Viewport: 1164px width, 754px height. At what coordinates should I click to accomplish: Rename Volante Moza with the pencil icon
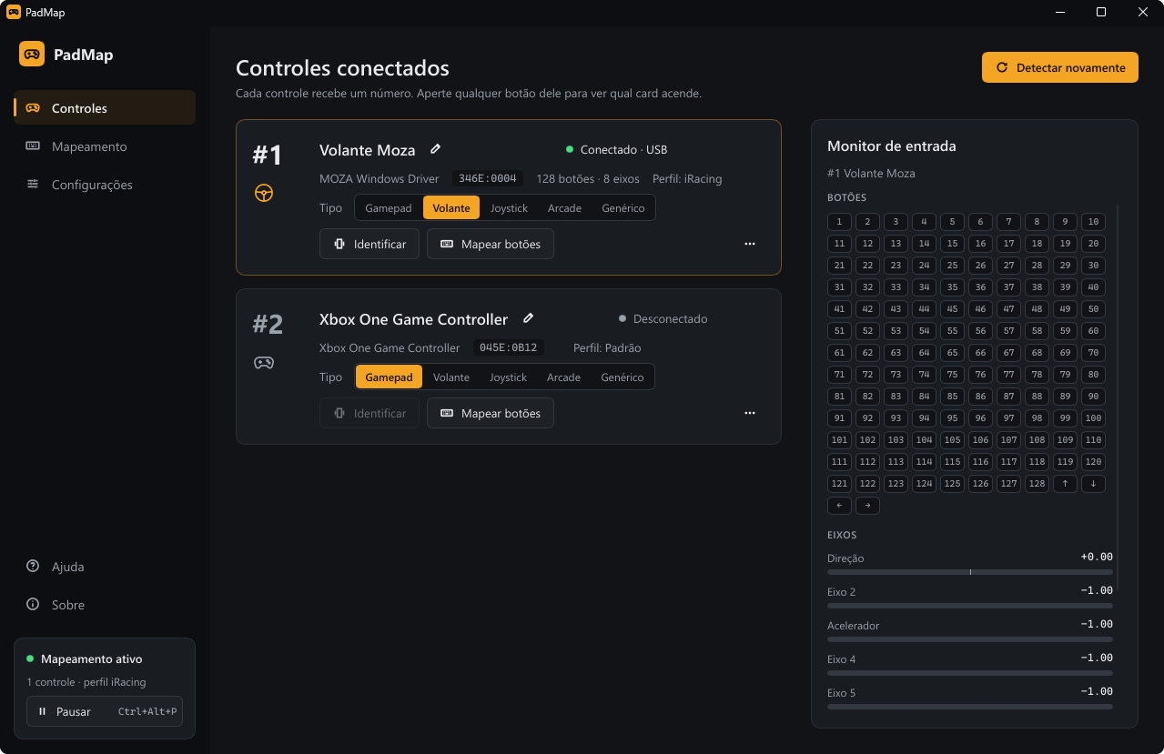point(436,149)
